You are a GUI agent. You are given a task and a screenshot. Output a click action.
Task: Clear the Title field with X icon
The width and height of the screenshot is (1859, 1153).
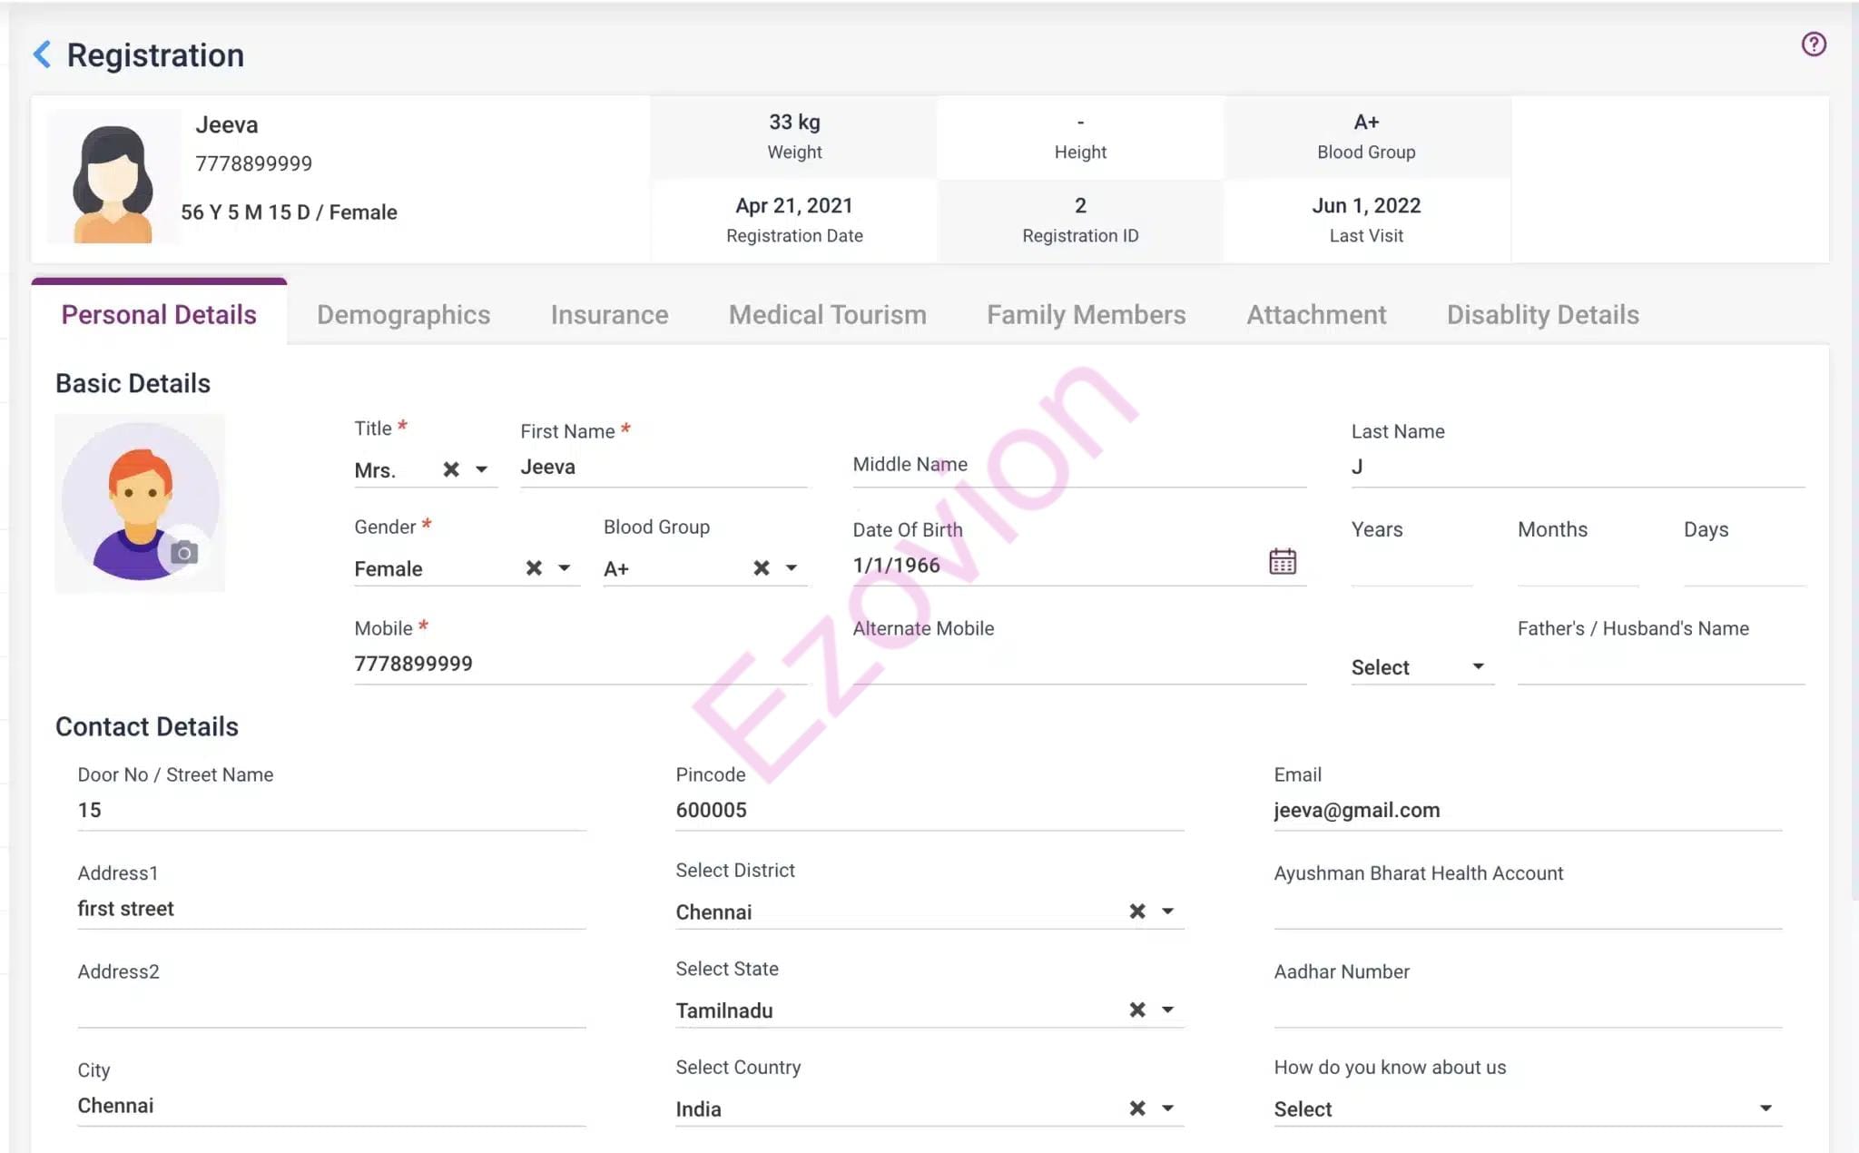450,469
